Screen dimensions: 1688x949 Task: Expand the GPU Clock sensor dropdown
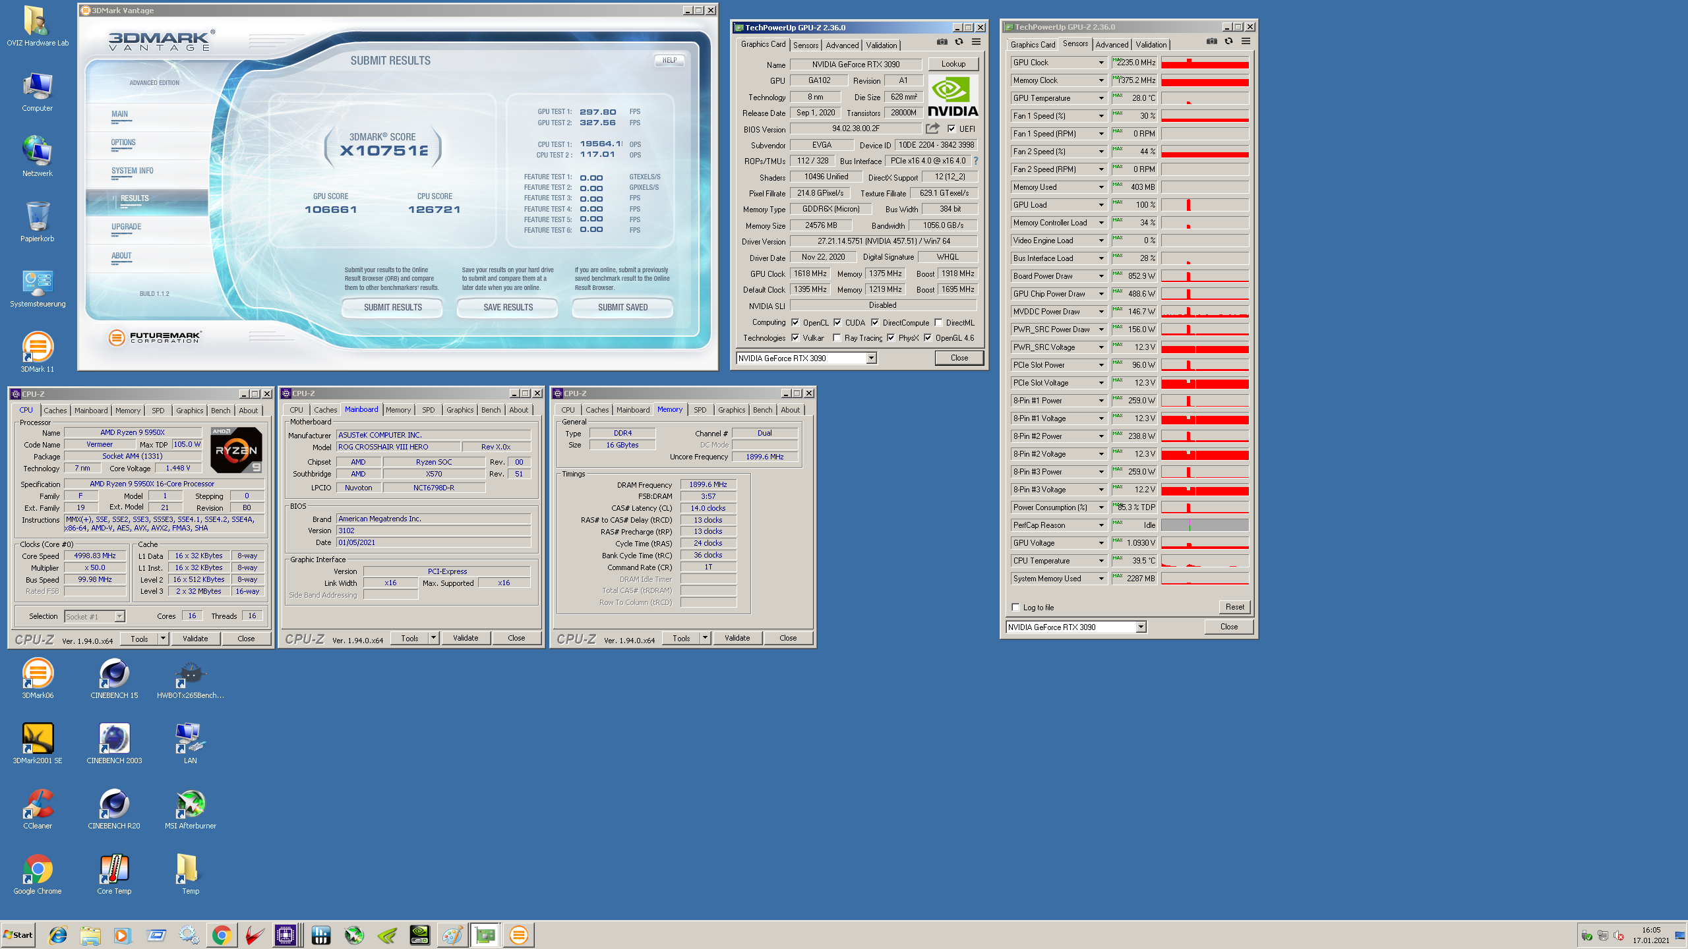pyautogui.click(x=1100, y=63)
